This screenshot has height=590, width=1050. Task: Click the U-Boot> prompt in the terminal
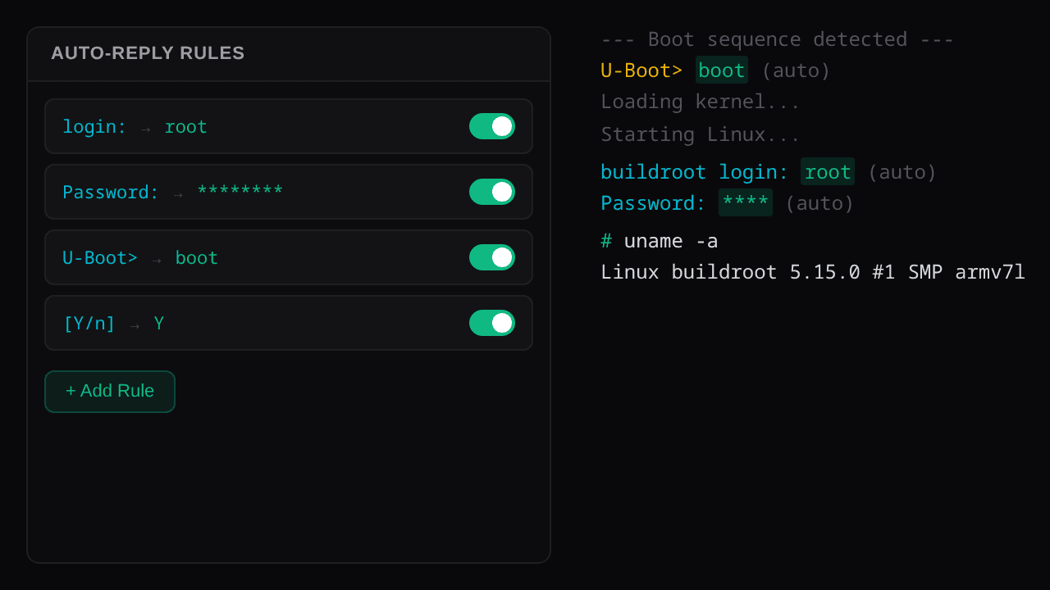click(x=641, y=70)
